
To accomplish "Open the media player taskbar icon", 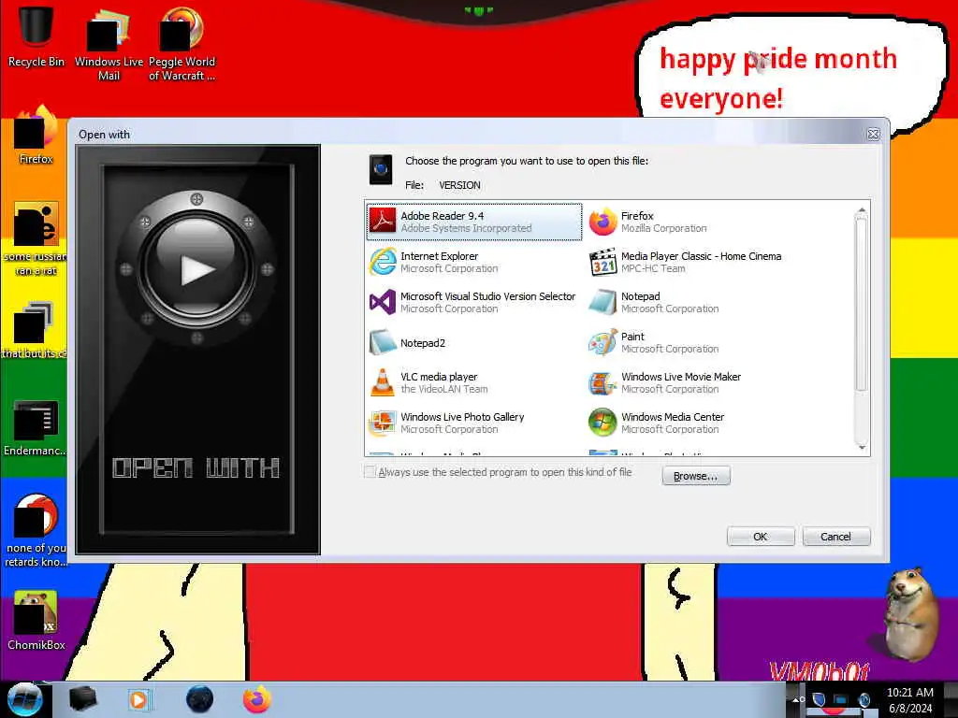I will pos(139,699).
